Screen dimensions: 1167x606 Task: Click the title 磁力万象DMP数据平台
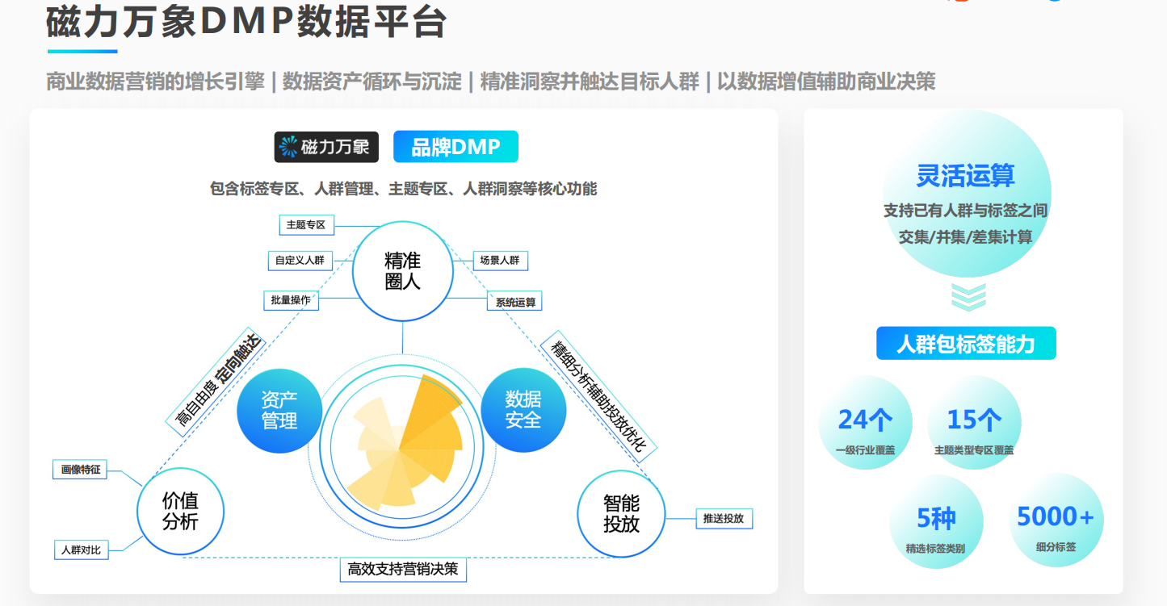247,22
